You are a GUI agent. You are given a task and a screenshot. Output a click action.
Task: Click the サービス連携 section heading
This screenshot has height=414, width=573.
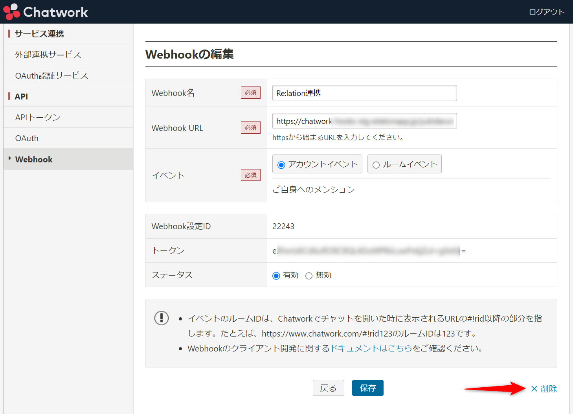pos(39,34)
